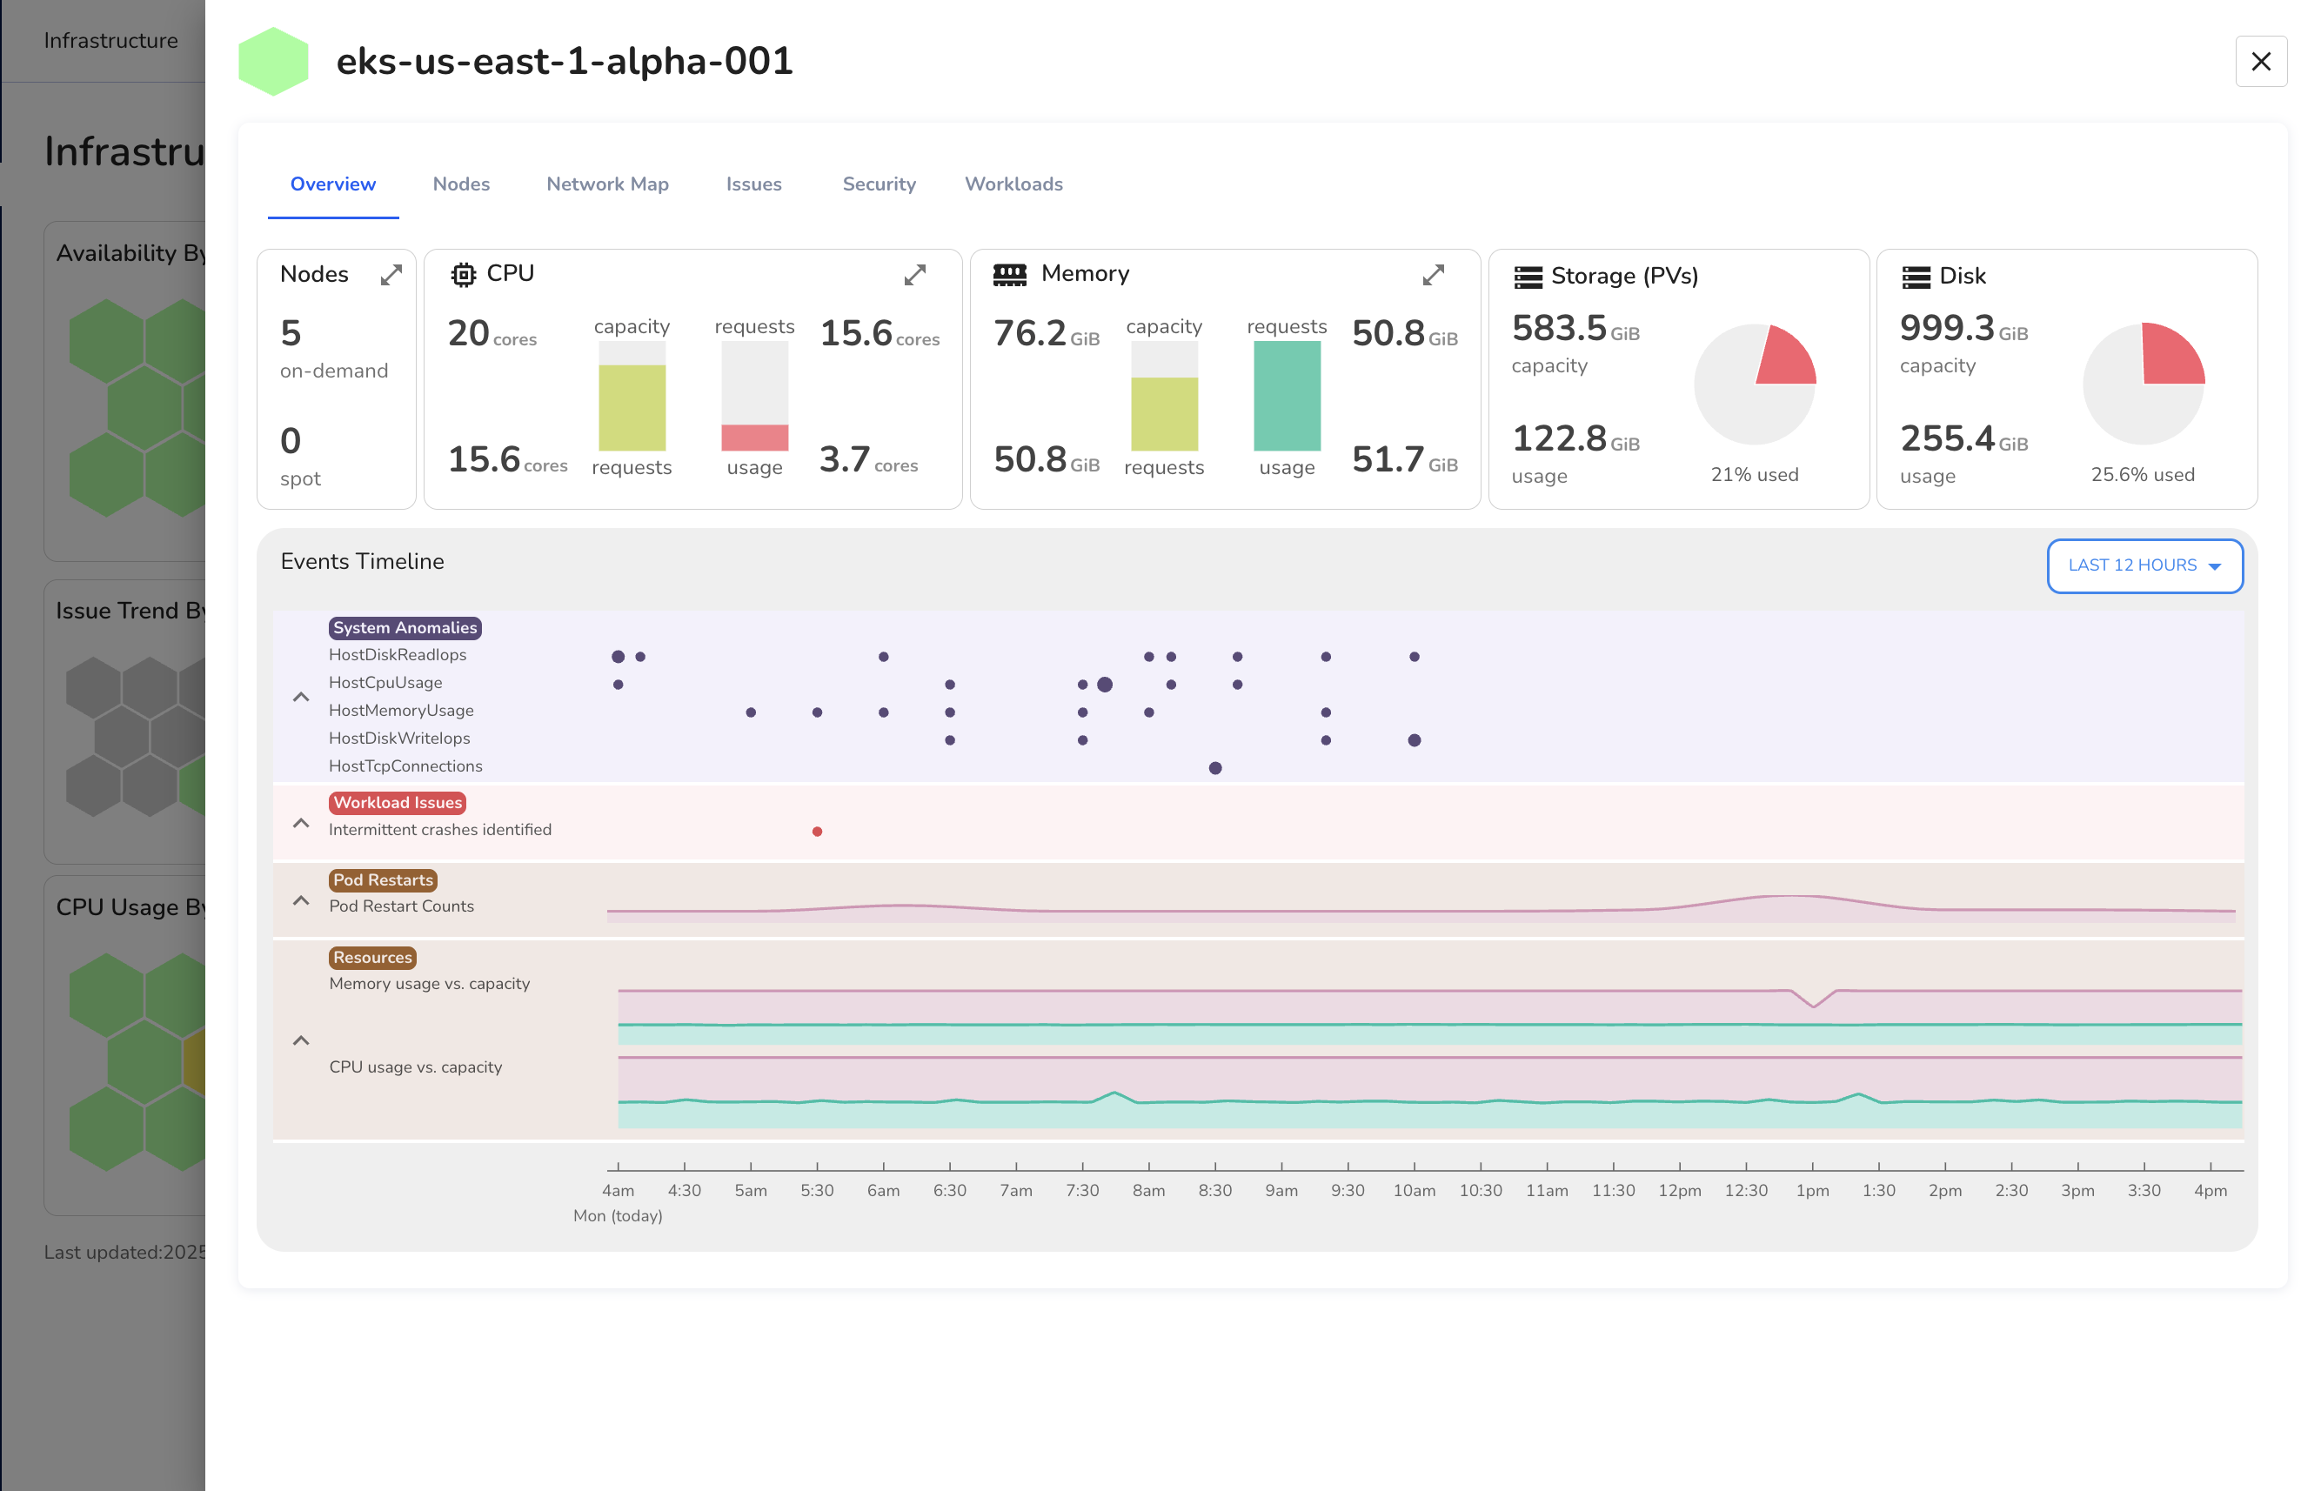Image resolution: width=2321 pixels, height=1491 pixels.
Task: Click the HostTcpConnections anomaly dot
Action: 1215,769
